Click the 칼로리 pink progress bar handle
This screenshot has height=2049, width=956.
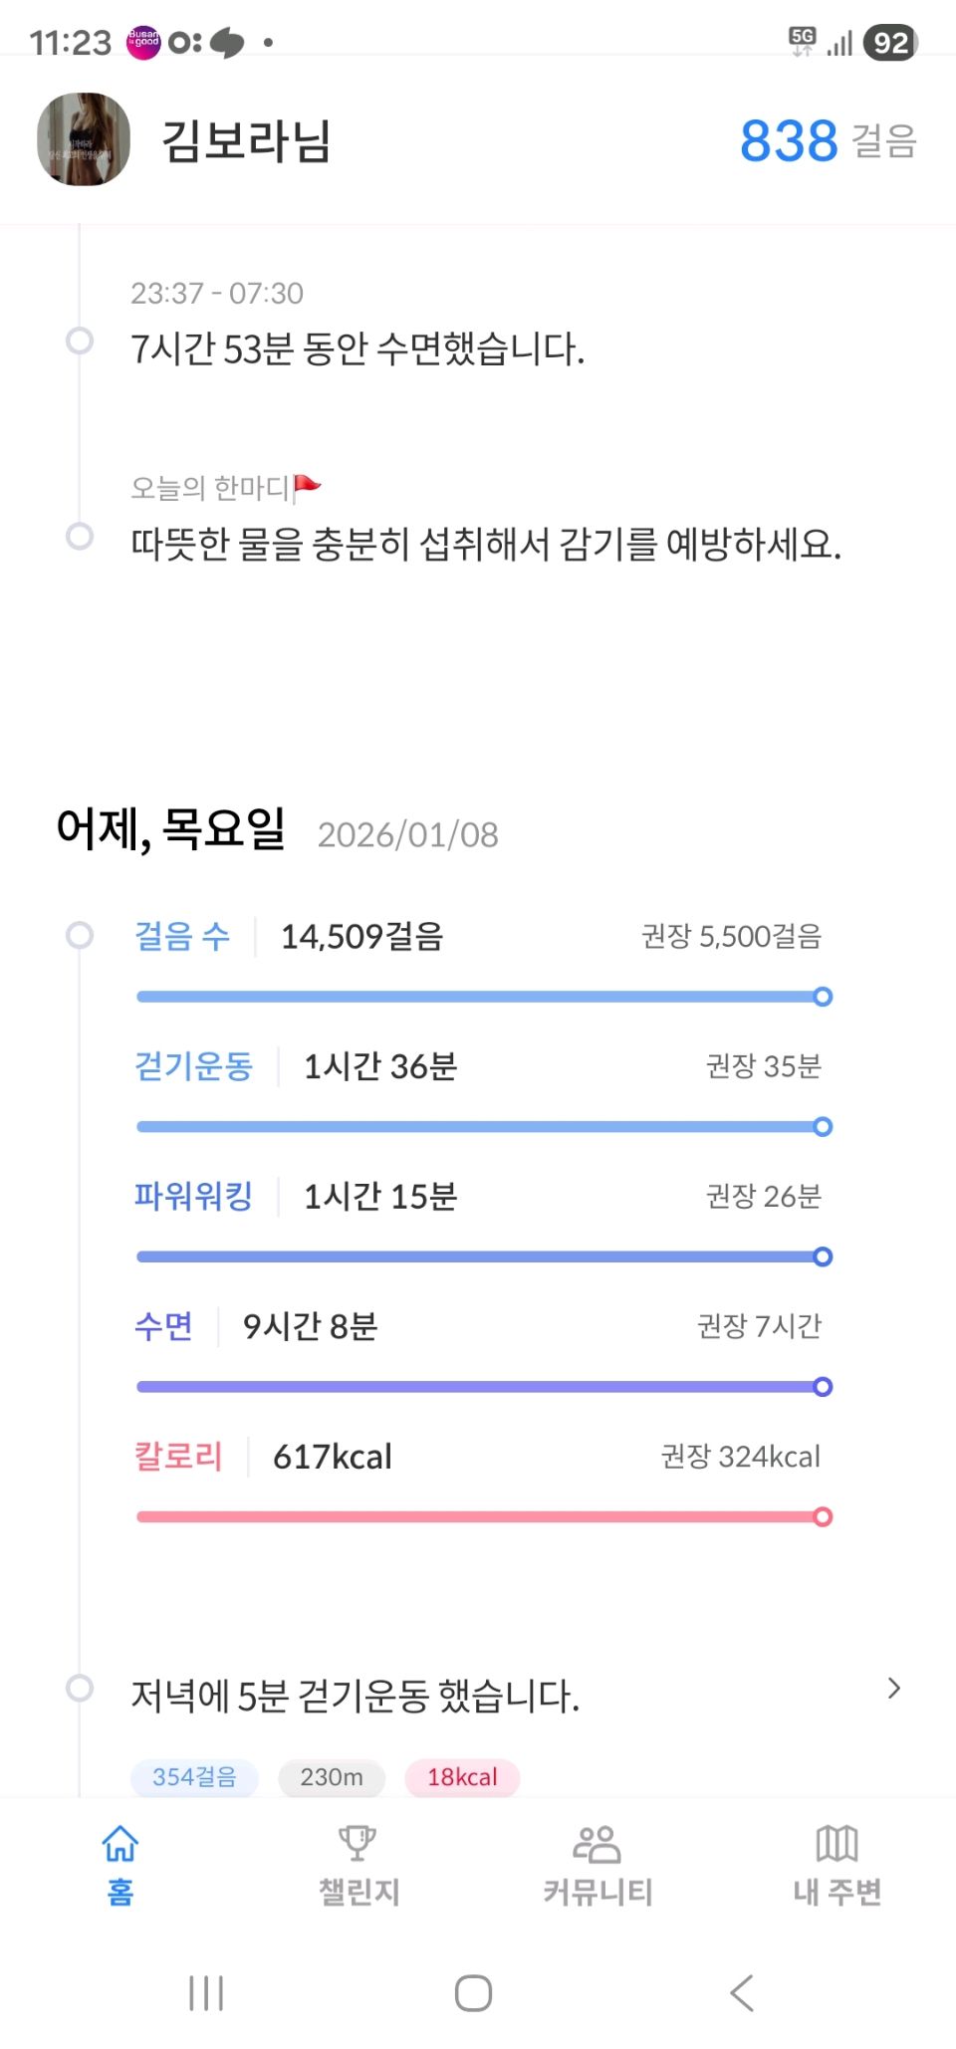coord(823,1516)
